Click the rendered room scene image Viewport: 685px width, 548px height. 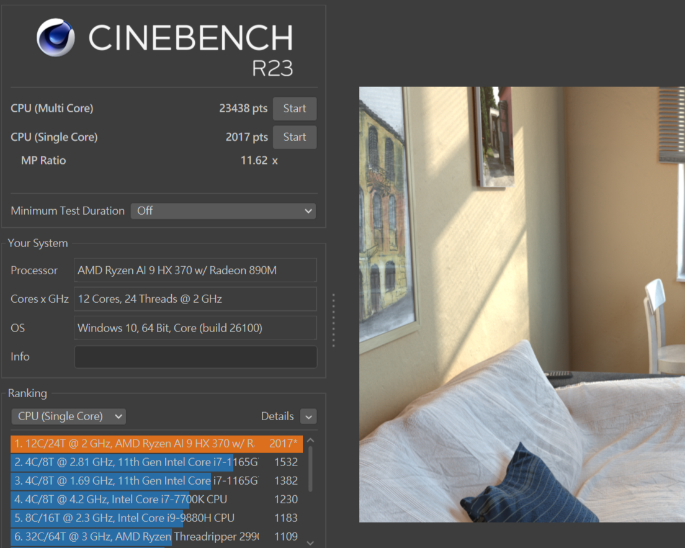point(522,304)
